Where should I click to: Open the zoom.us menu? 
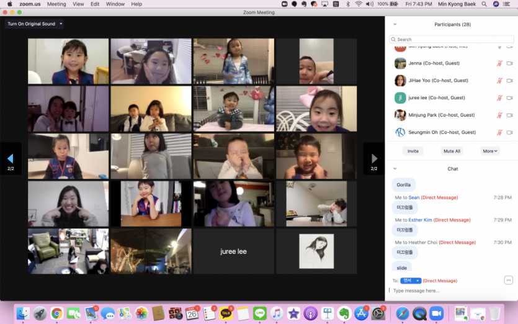(x=30, y=4)
